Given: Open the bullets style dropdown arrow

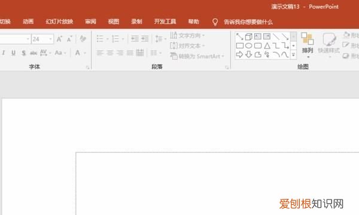Looking at the screenshot, I should 107,39.
